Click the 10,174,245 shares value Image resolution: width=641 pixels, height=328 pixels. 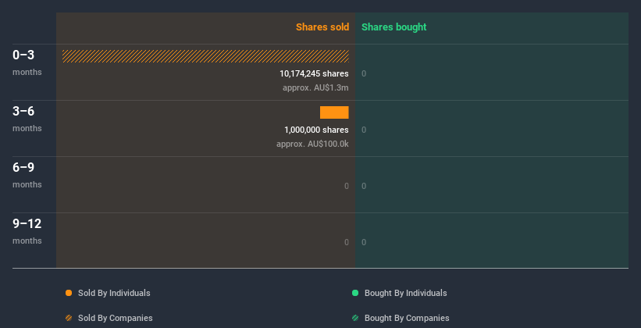coord(314,73)
